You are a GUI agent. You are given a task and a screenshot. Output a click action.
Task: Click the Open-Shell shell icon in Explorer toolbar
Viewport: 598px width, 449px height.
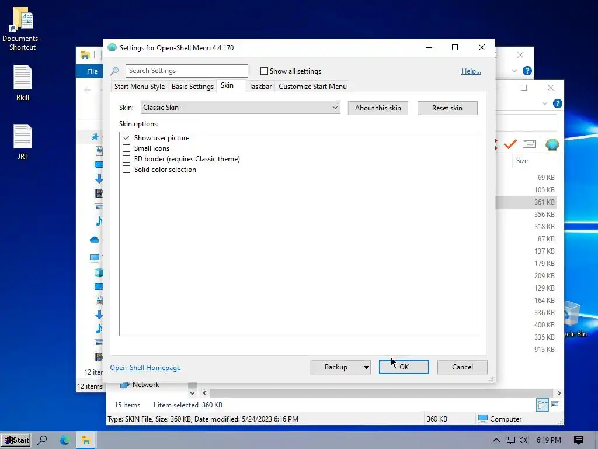[x=552, y=144]
